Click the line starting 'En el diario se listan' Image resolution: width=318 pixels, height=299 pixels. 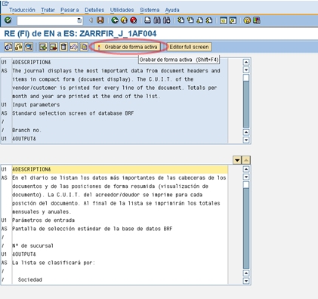pyautogui.click(x=119, y=178)
